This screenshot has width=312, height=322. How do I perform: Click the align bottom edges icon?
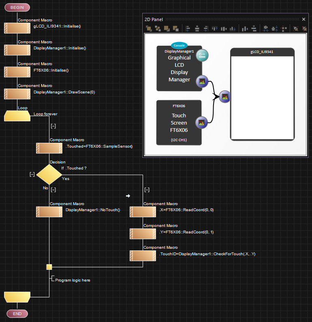click(x=233, y=29)
